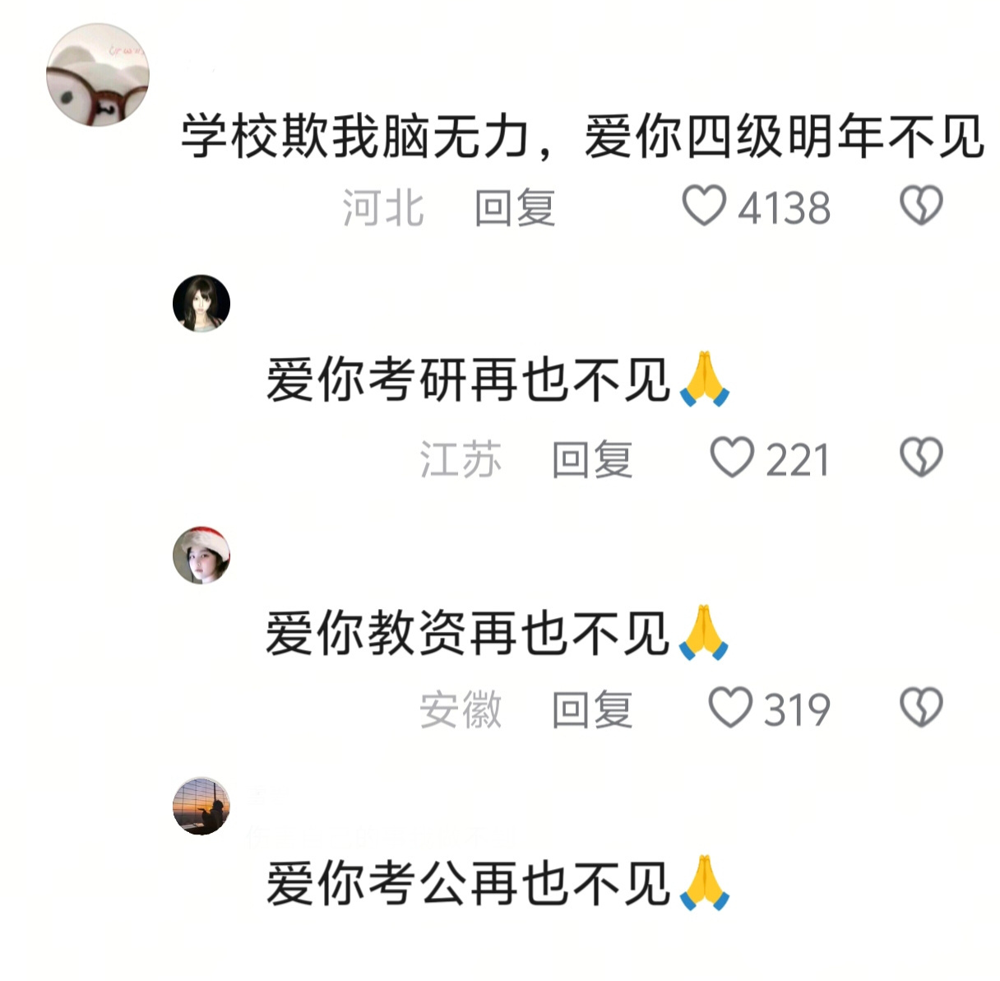This screenshot has width=1000, height=981.
Task: Like the 江苏 comment with 221 likes
Action: pos(732,458)
